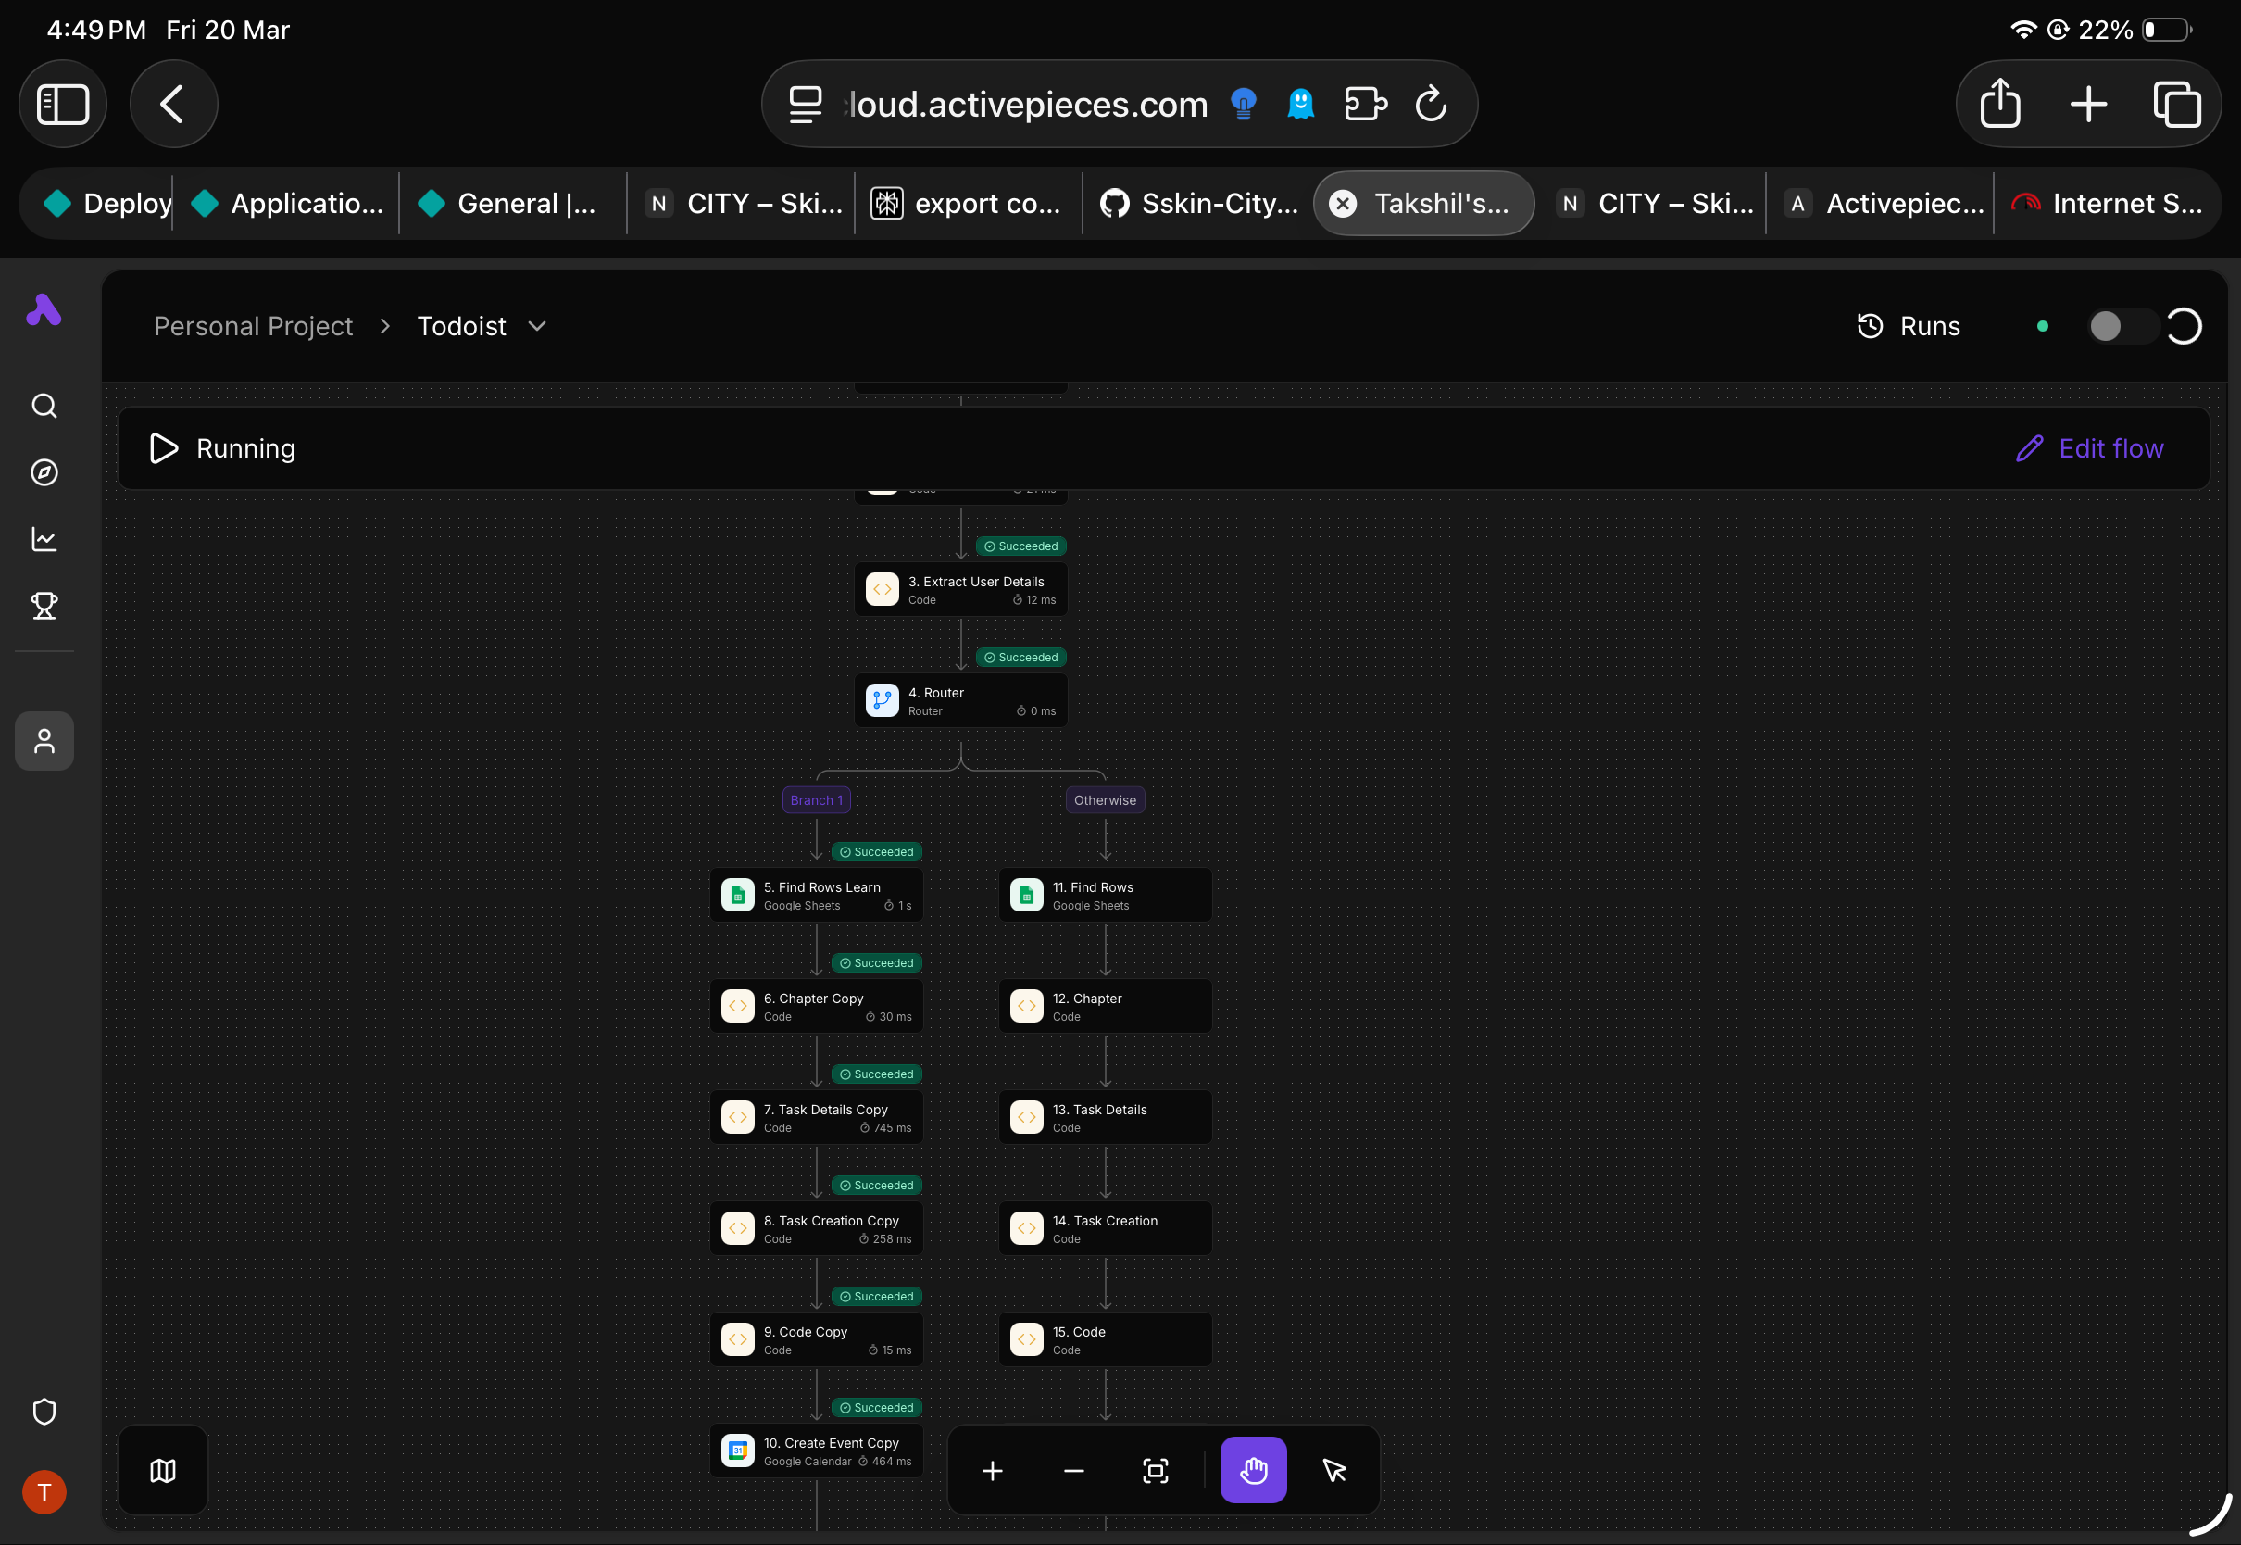
Task: Select the Branch 1 router label
Action: pos(816,799)
